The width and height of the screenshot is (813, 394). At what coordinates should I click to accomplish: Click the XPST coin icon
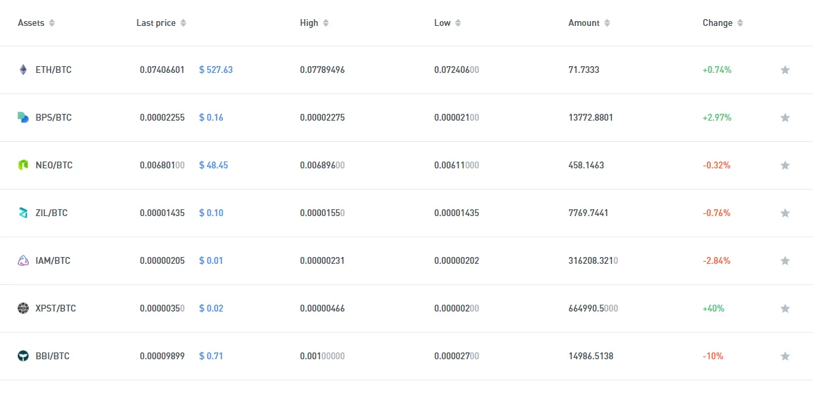point(22,308)
